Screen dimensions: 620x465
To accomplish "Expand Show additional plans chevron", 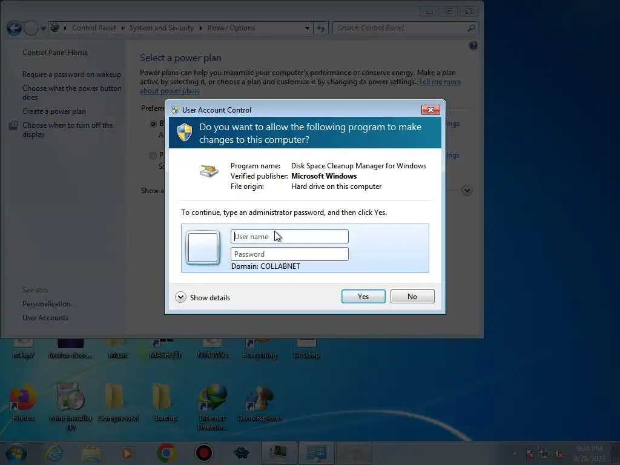I will (467, 191).
